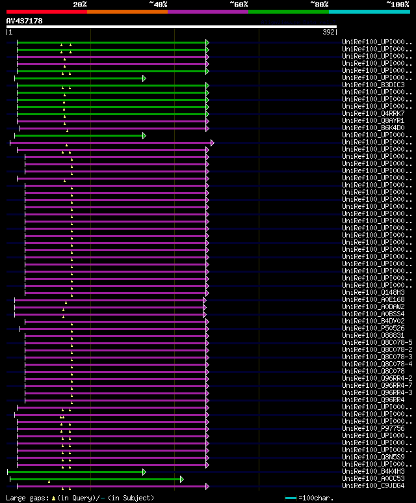This screenshot has height=503, width=416.
Task: Click the green ~80% legend color bar
Action: pos(289,12)
